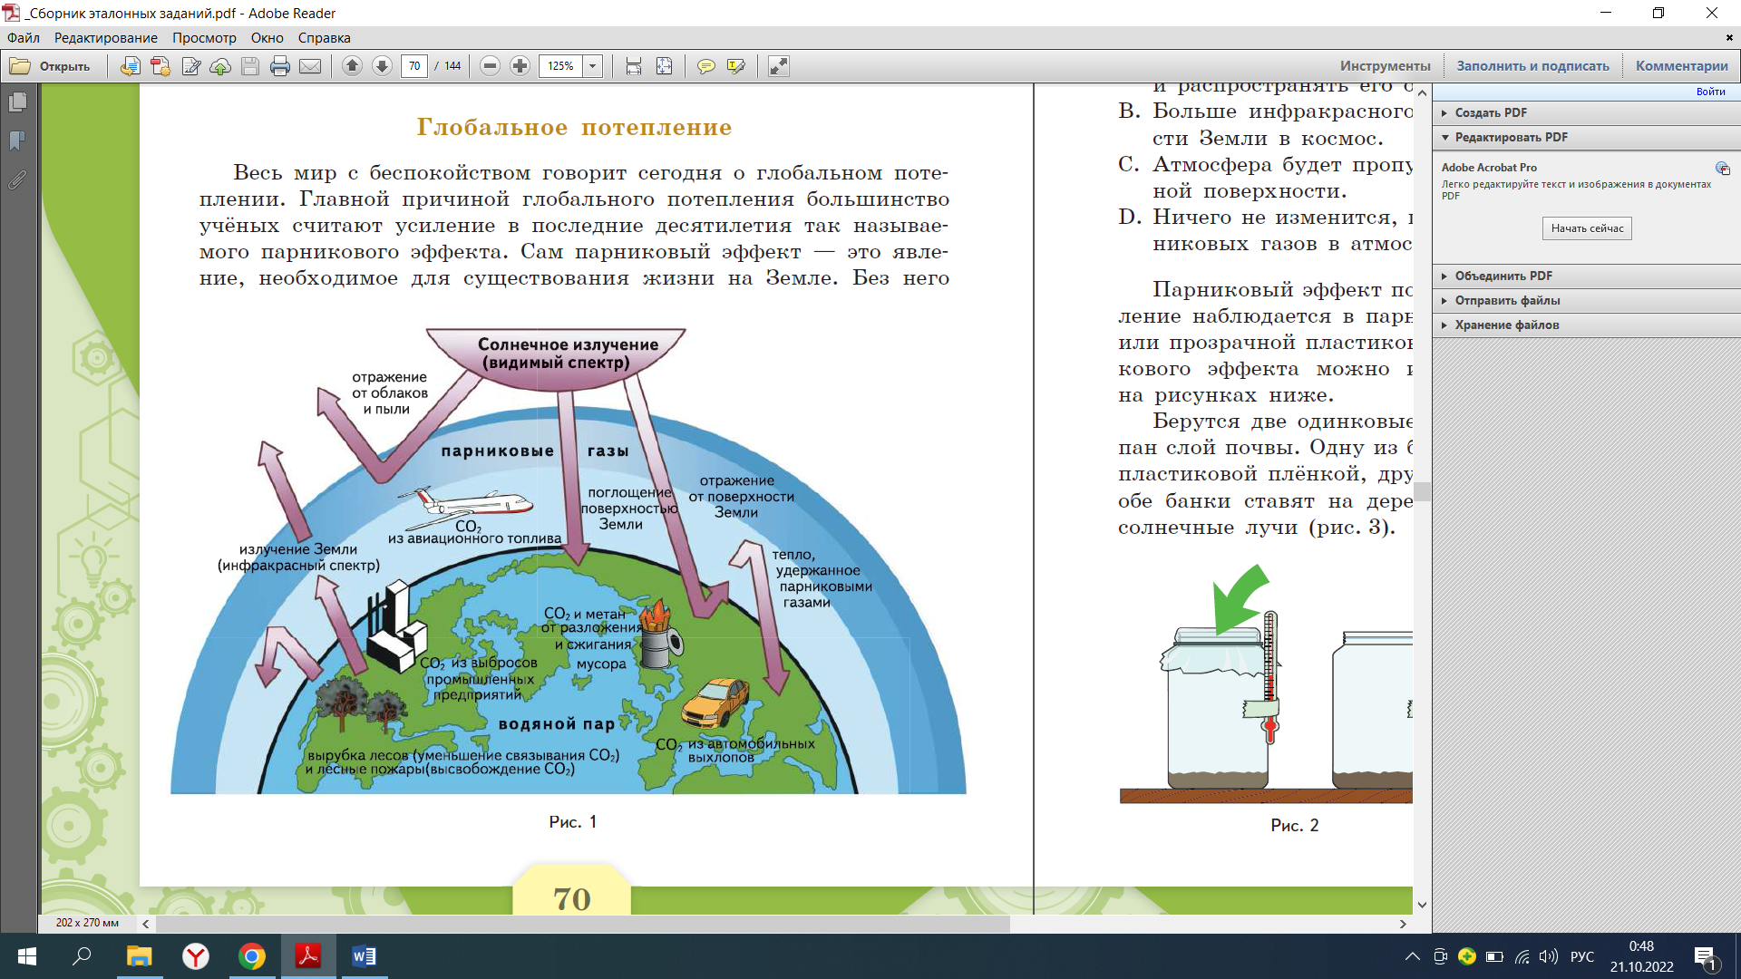
Task: Open the Редактирование menu
Action: 105,38
